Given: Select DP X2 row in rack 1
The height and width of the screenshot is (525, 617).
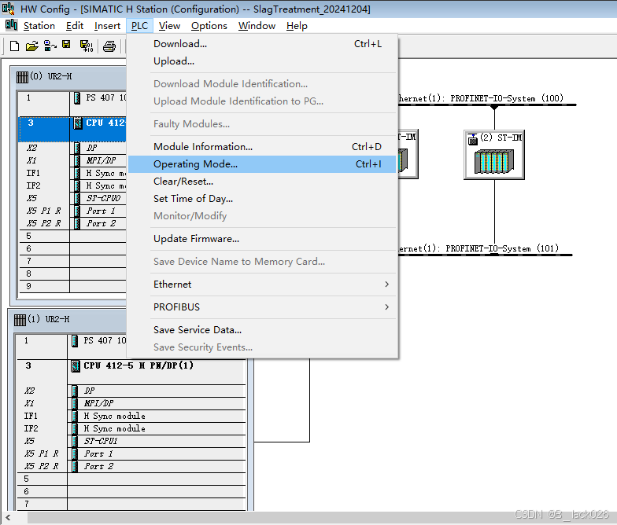Looking at the screenshot, I should 131,391.
